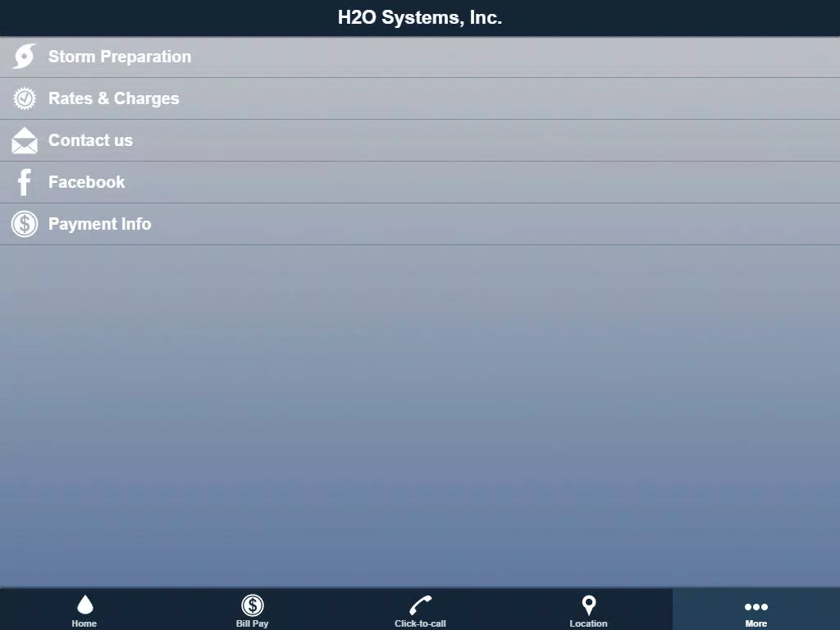Click the badge checkmark icon for Rates & Charges
The image size is (840, 630).
pyautogui.click(x=25, y=98)
